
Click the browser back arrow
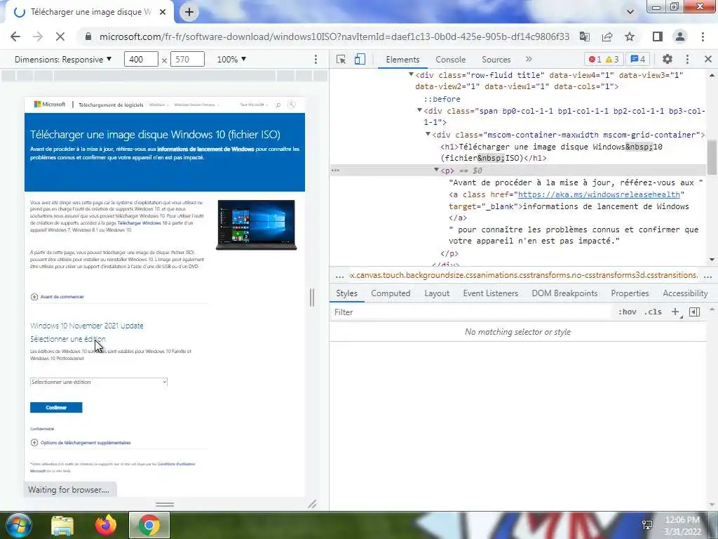point(15,36)
